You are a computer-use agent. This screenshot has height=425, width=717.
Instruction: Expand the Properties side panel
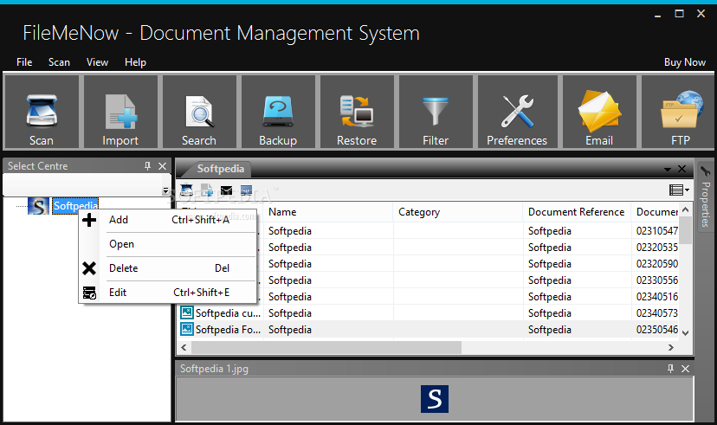point(705,196)
